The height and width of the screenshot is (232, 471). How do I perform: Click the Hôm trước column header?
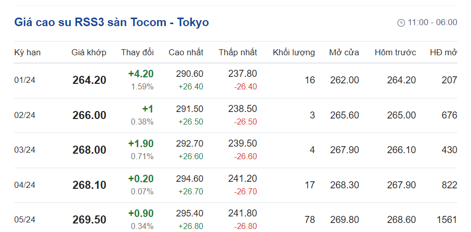395,52
